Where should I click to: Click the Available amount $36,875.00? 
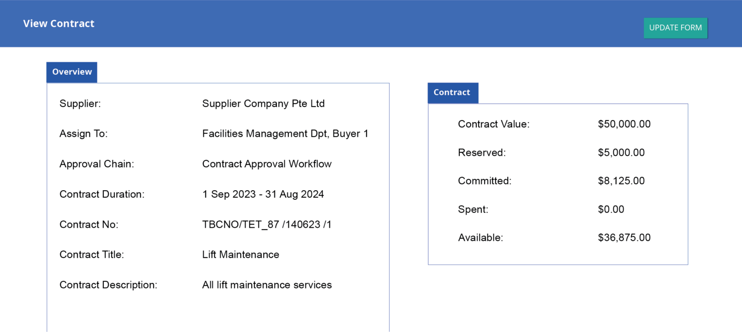point(624,237)
